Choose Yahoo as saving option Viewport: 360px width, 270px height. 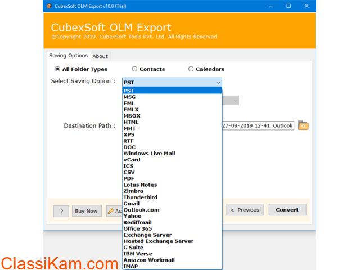[172, 216]
